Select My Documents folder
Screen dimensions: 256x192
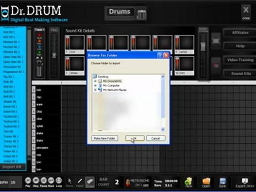point(112,81)
